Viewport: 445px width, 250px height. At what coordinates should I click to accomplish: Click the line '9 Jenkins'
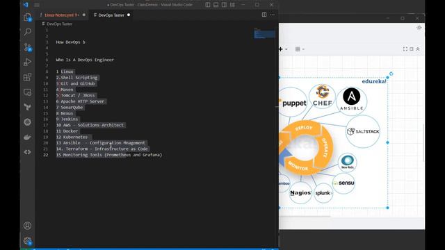67,119
